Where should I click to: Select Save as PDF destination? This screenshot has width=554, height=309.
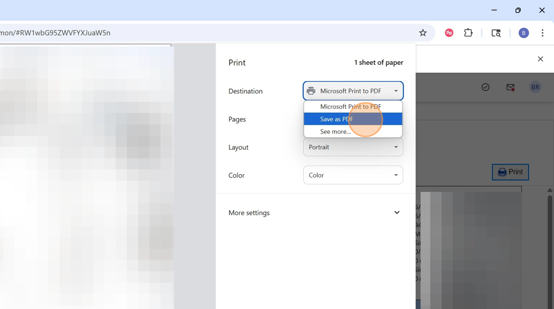353,119
